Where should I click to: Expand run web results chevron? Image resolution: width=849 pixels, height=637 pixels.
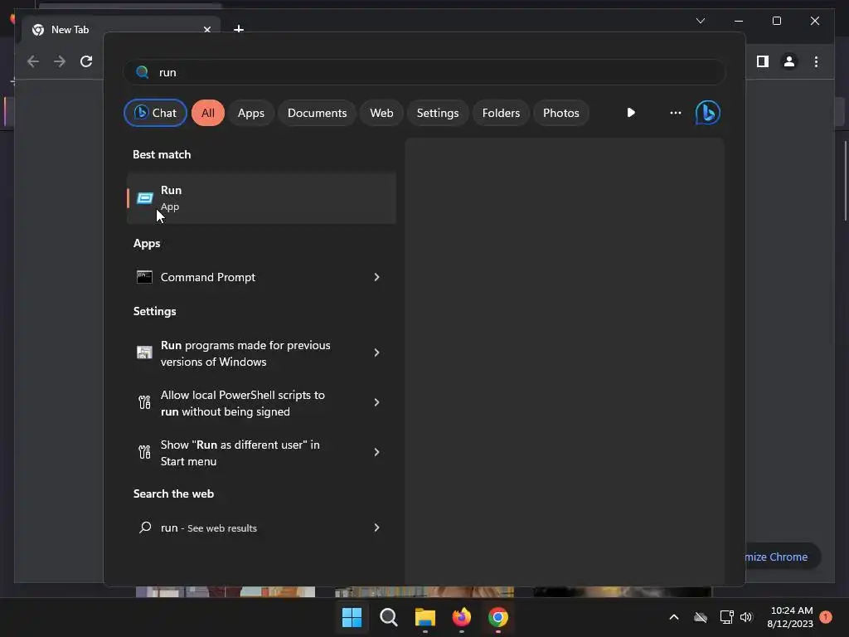click(x=377, y=528)
